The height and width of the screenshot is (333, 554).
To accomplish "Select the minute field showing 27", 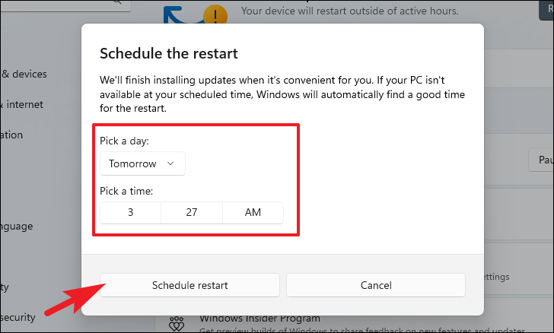I will [192, 213].
